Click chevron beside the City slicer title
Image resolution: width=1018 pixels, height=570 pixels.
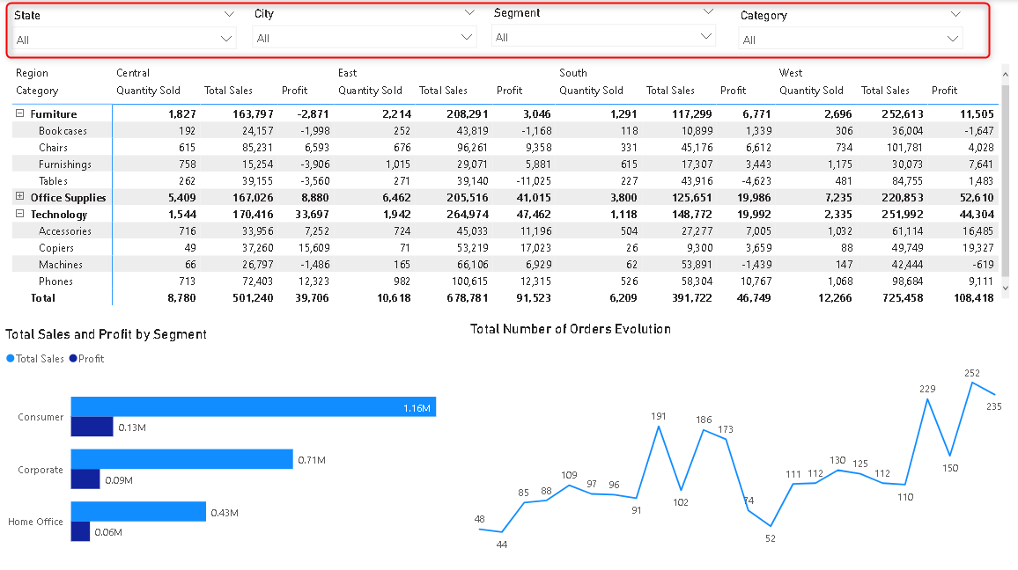[x=469, y=14]
